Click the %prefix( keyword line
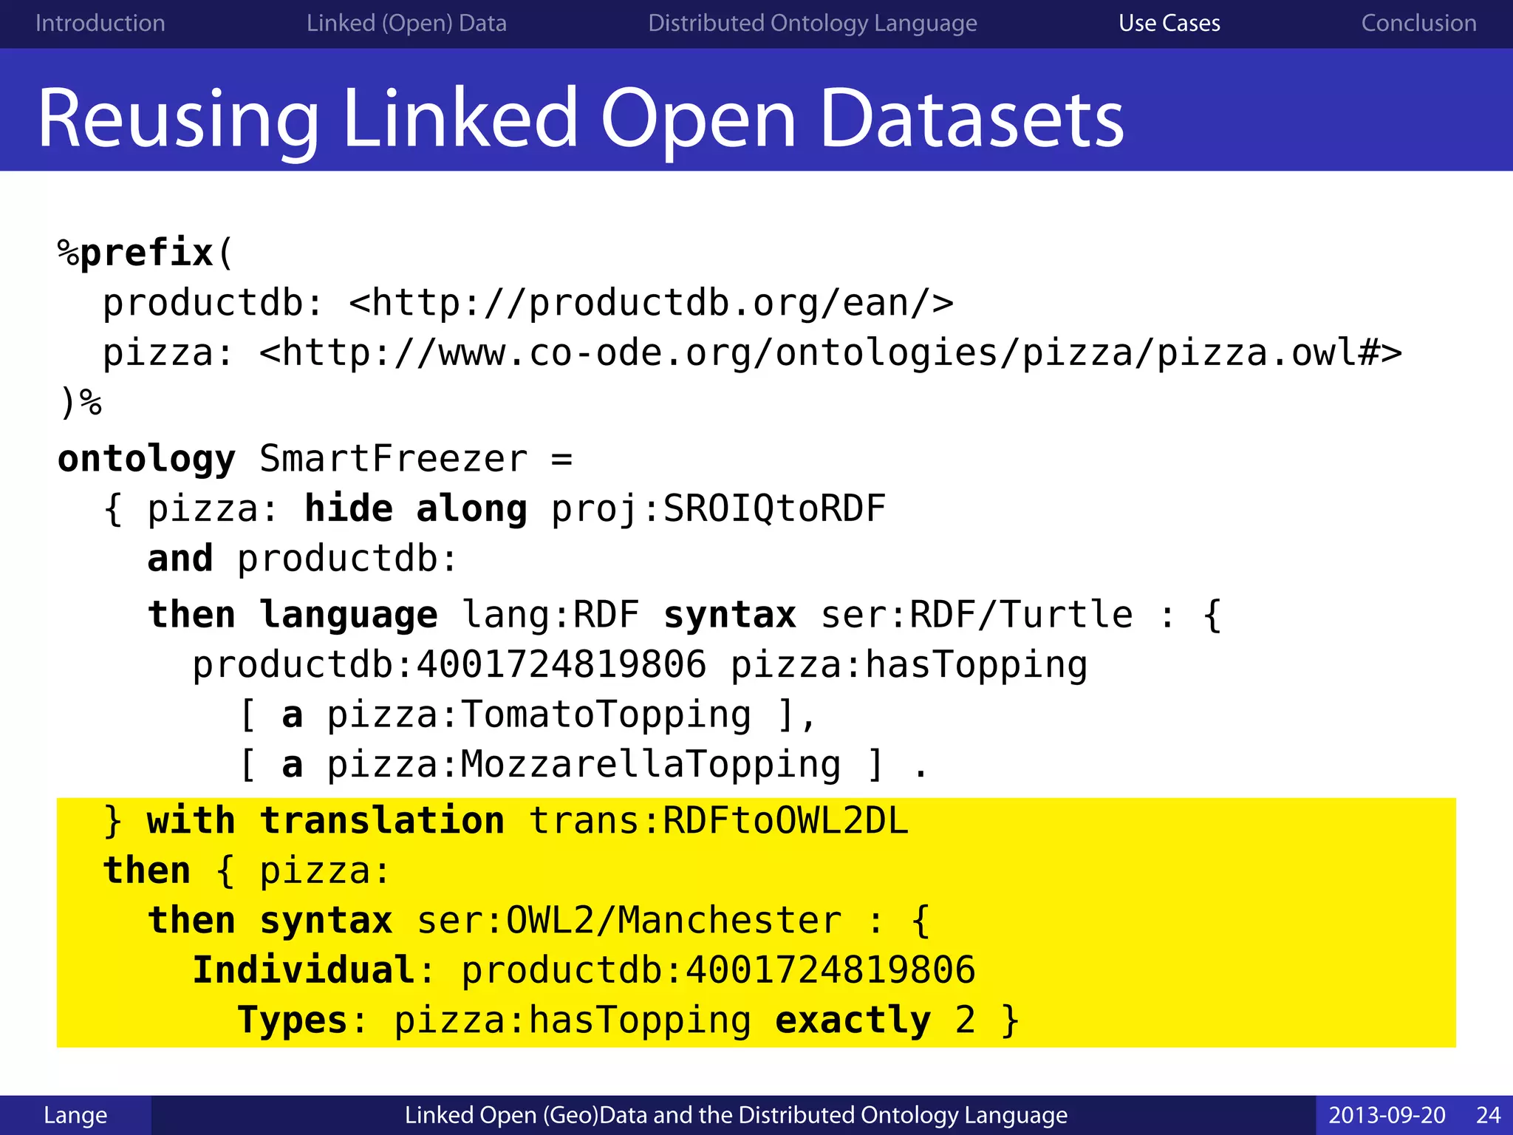This screenshot has width=1513, height=1135. point(146,253)
